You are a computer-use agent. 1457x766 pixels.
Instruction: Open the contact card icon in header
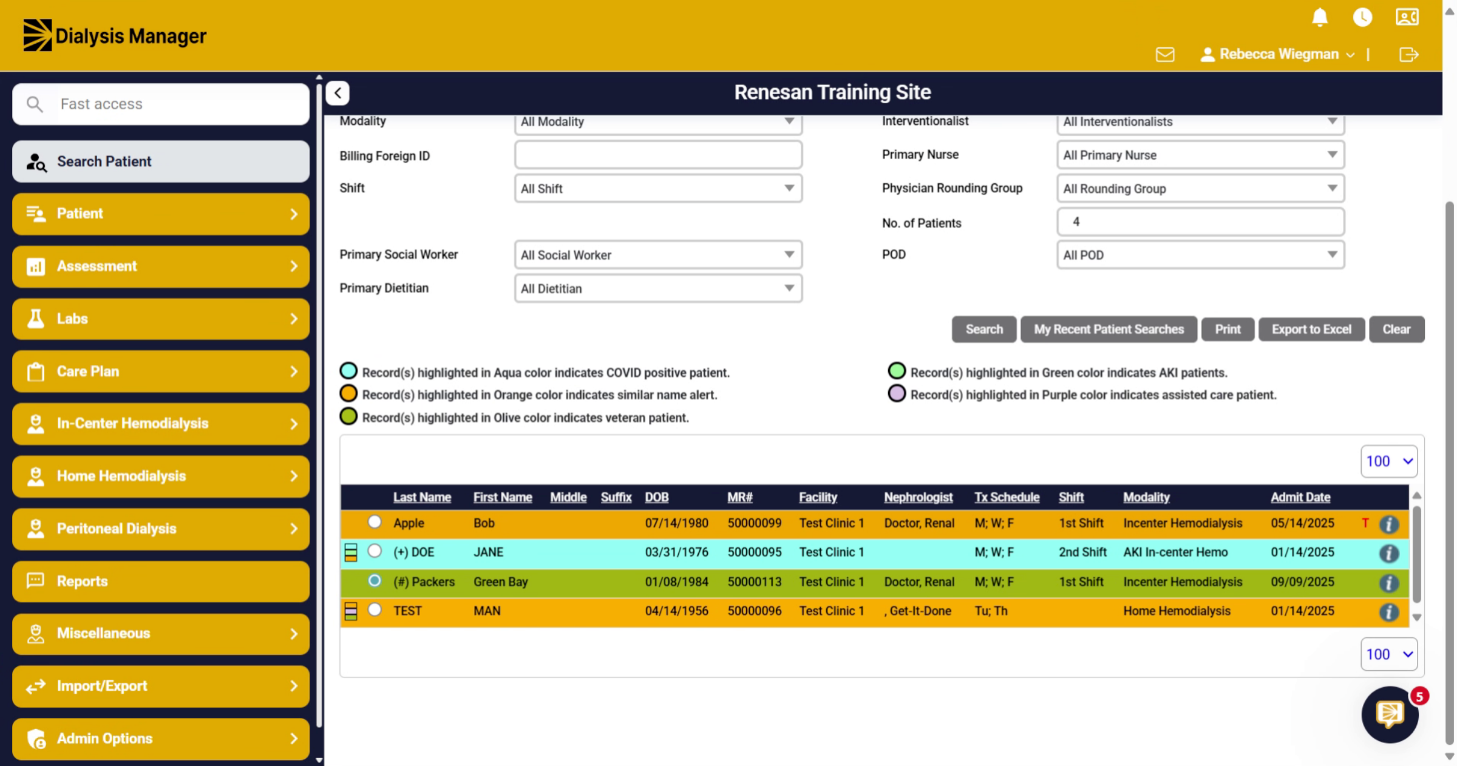(1407, 17)
